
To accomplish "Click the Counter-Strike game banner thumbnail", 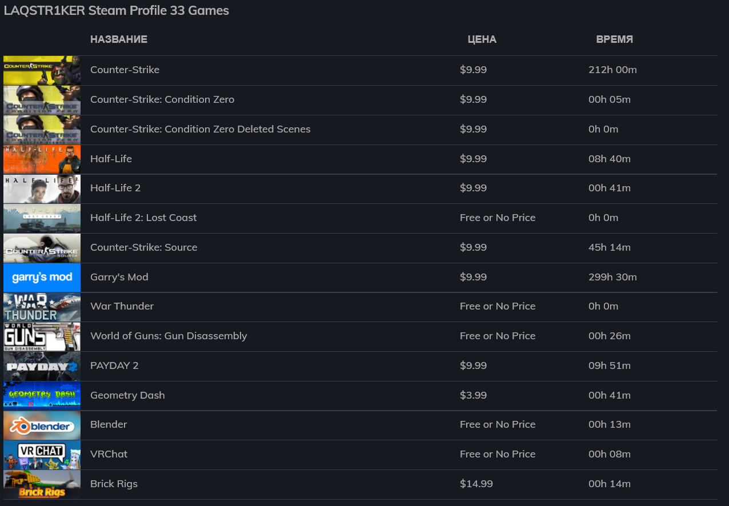I will (42, 70).
